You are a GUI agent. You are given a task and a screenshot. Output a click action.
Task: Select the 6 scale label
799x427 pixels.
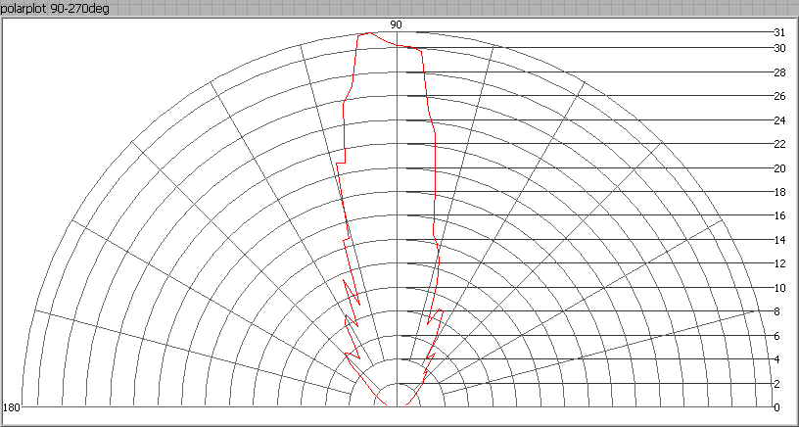[x=776, y=336]
